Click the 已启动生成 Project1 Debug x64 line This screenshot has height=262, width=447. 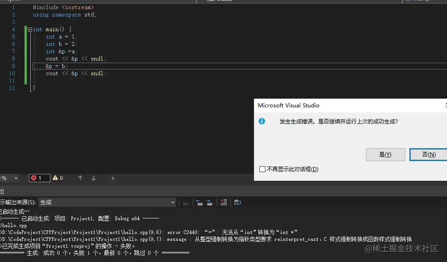[x=79, y=218]
